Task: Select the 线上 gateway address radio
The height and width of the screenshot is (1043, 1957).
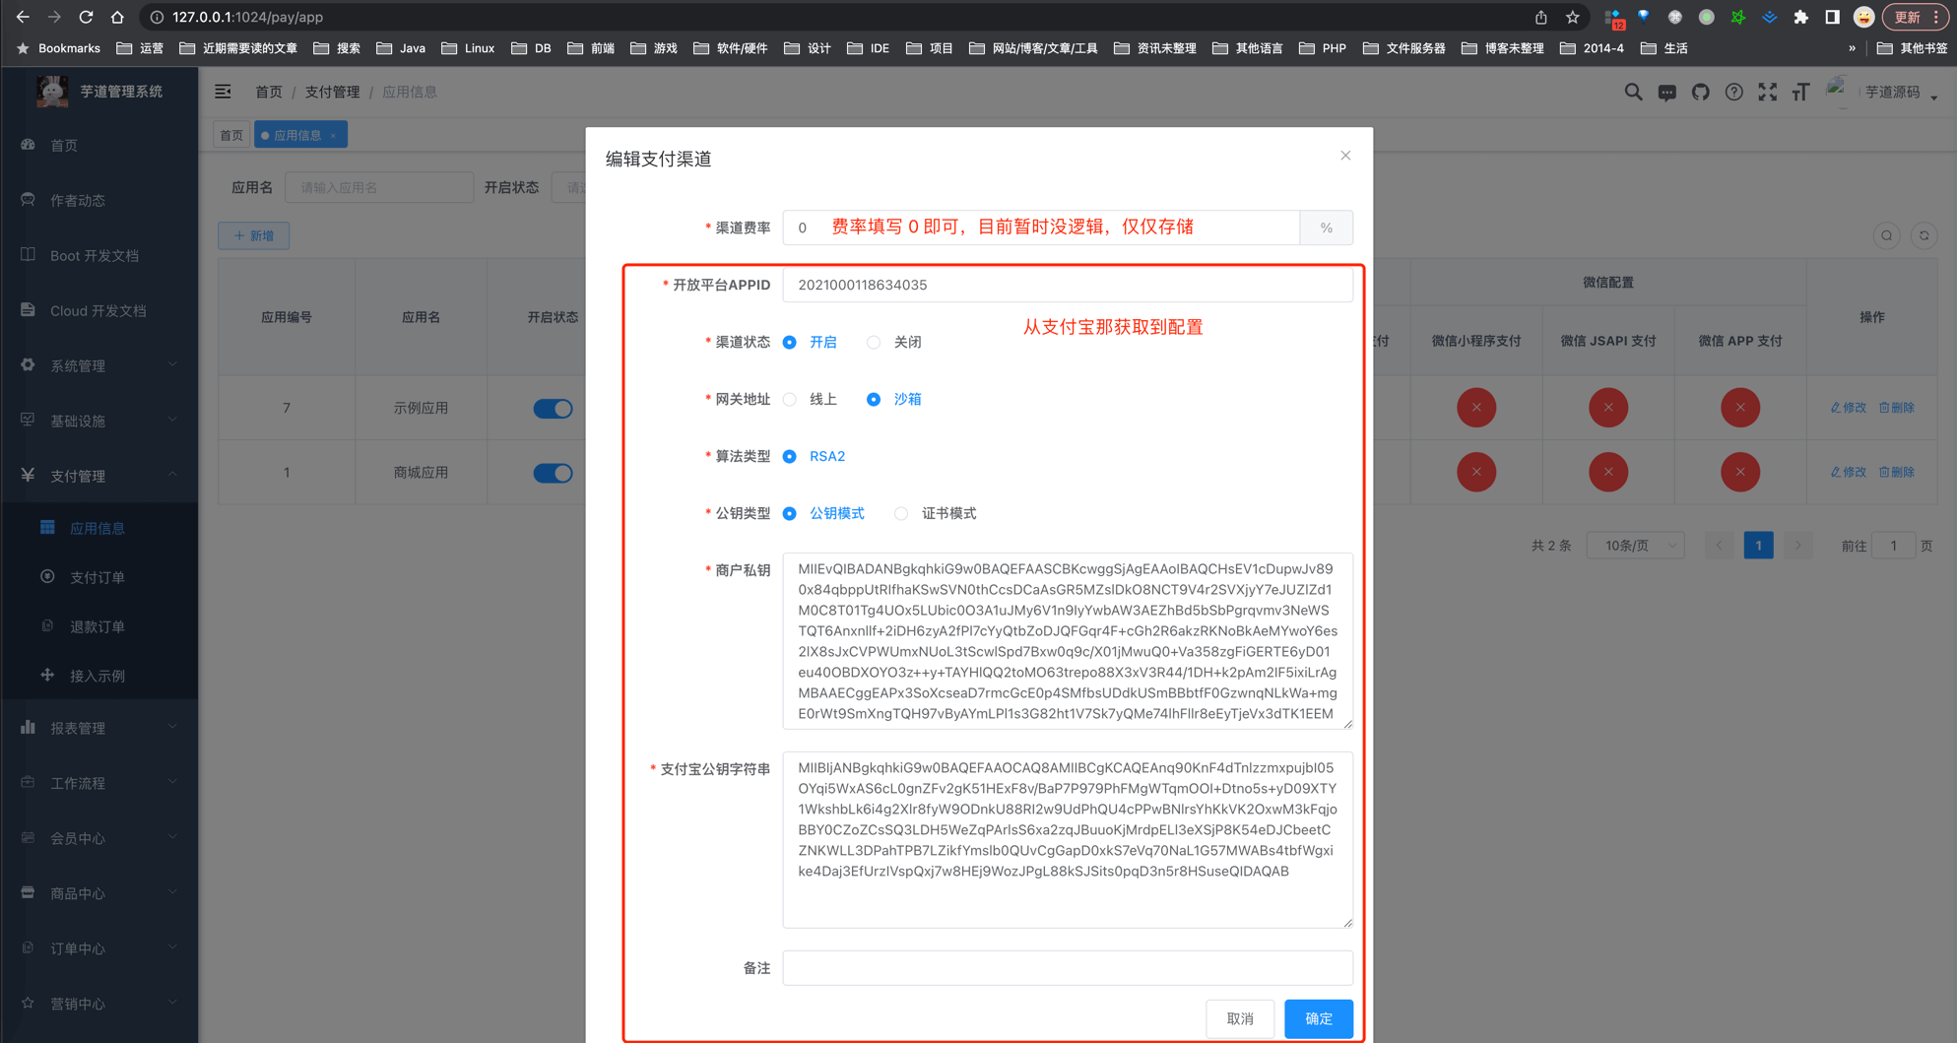Action: (790, 400)
